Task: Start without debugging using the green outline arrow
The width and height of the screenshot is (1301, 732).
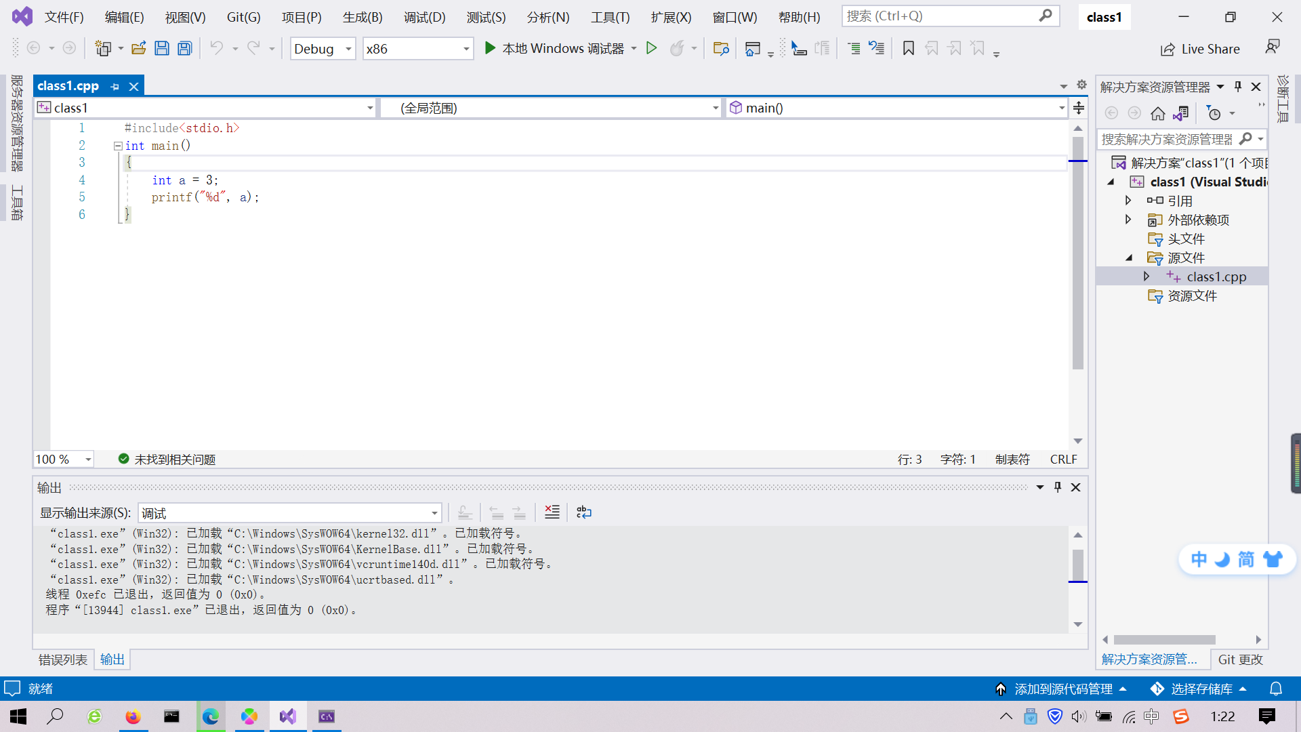Action: pos(651,48)
